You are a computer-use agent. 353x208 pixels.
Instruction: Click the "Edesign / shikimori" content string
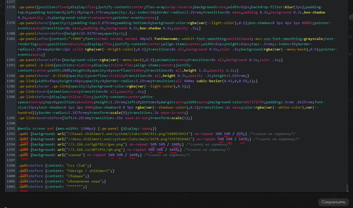tap(88, 171)
